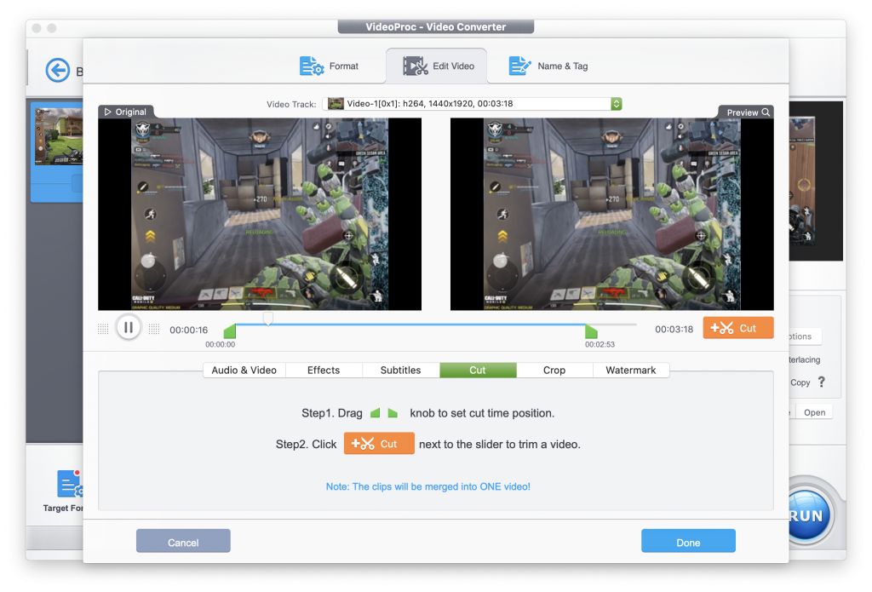Click the Name & Tag pencil icon

519,66
